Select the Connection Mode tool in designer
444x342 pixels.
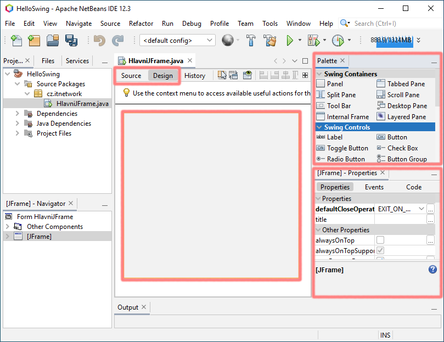click(233, 75)
